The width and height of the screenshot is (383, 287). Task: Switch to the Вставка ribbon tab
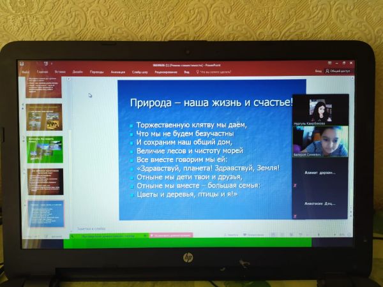point(60,72)
